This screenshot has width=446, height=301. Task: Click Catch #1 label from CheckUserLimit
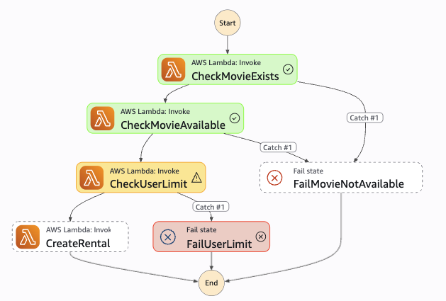point(211,207)
